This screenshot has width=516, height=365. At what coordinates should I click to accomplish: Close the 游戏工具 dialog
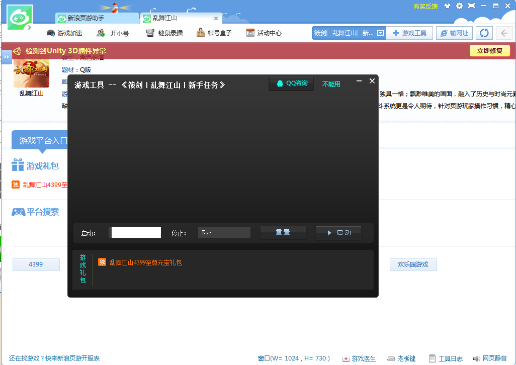point(372,81)
